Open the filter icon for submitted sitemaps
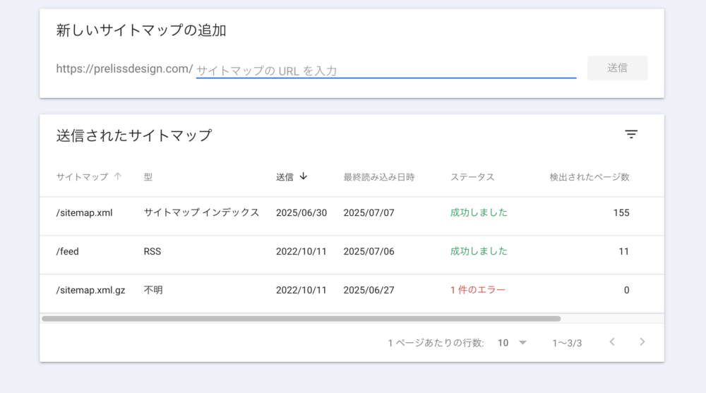This screenshot has width=706, height=393. (630, 134)
